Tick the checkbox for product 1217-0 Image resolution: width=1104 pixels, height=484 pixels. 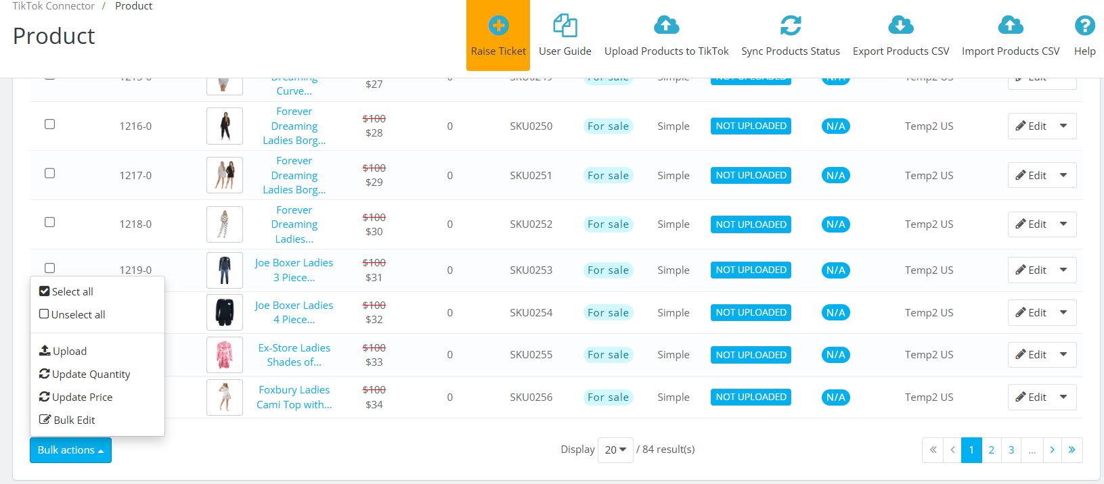pyautogui.click(x=49, y=174)
